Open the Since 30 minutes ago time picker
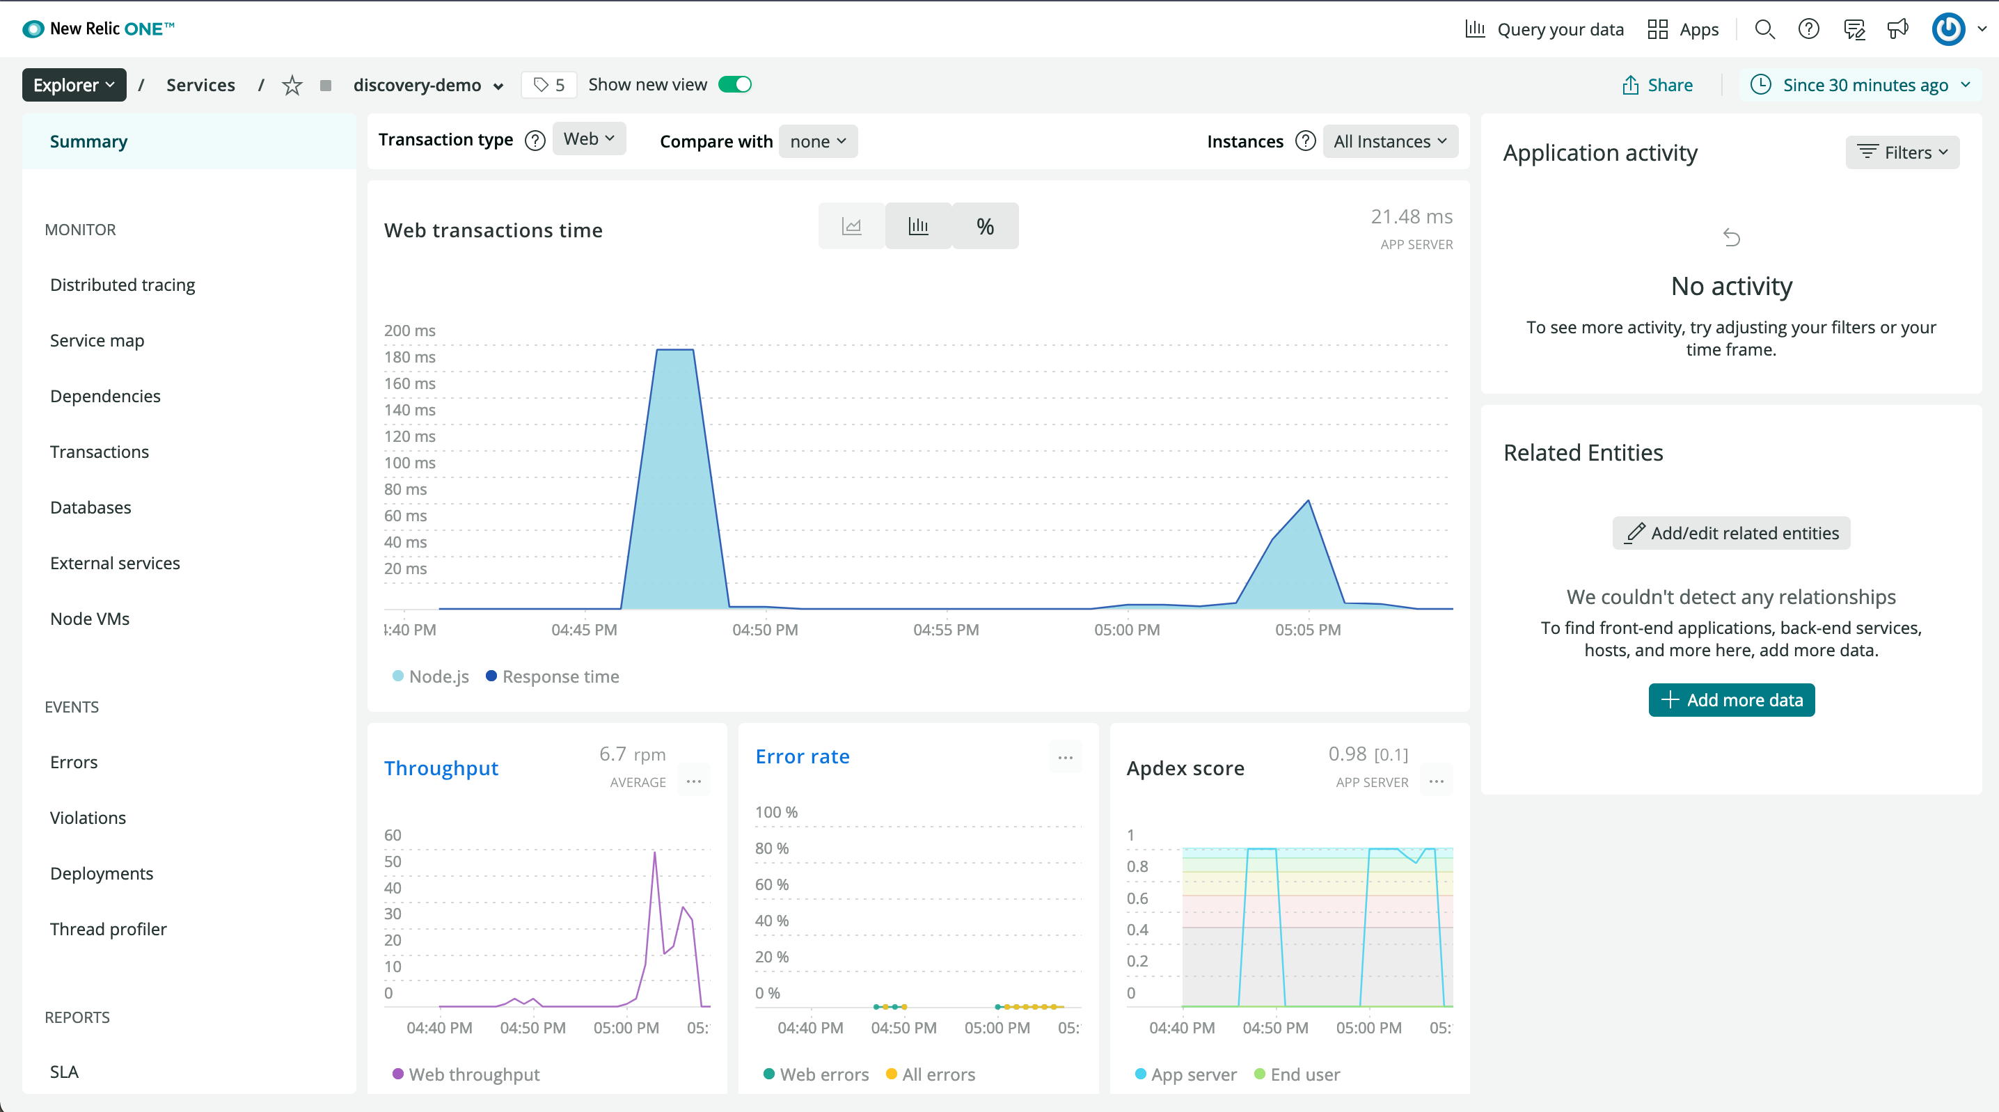Image resolution: width=1999 pixels, height=1112 pixels. point(1863,86)
